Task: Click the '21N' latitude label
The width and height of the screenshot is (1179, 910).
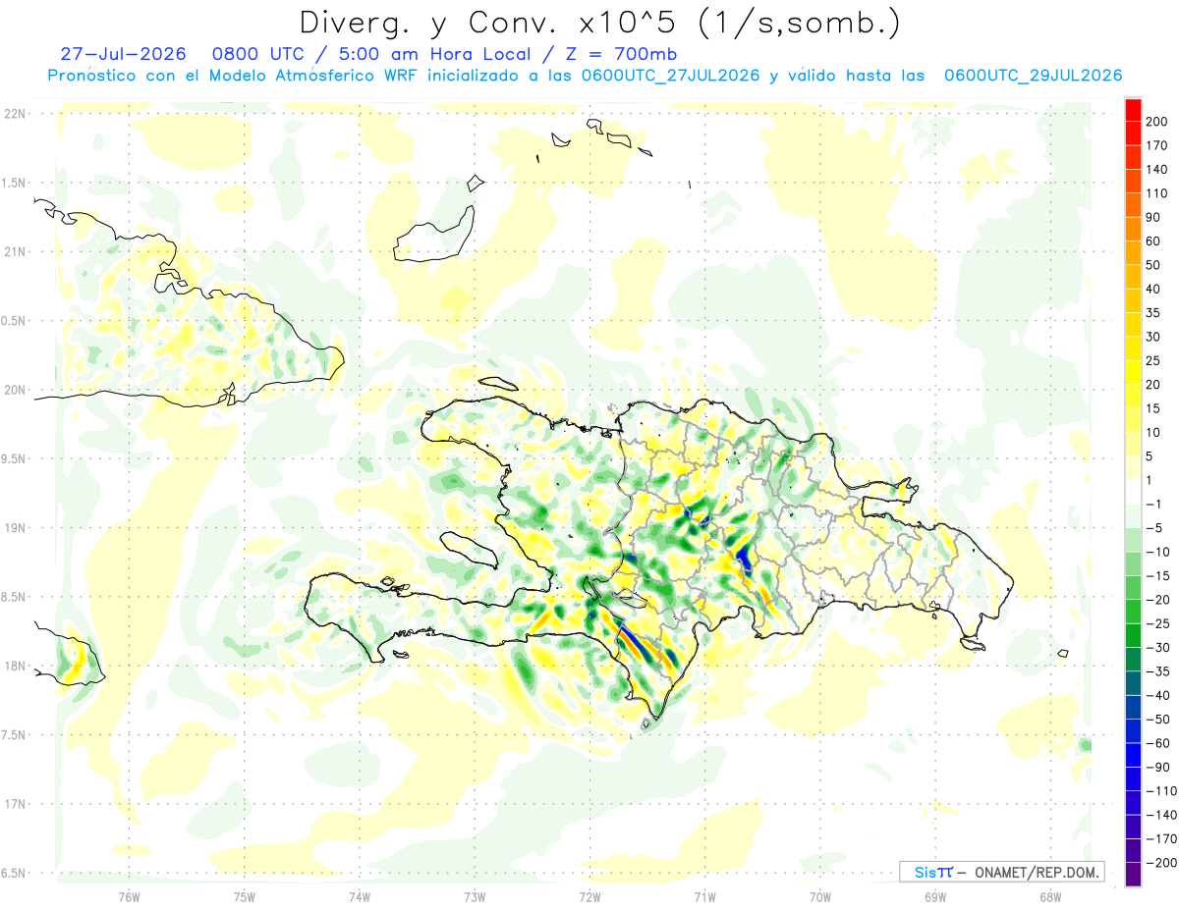Action: click(15, 251)
